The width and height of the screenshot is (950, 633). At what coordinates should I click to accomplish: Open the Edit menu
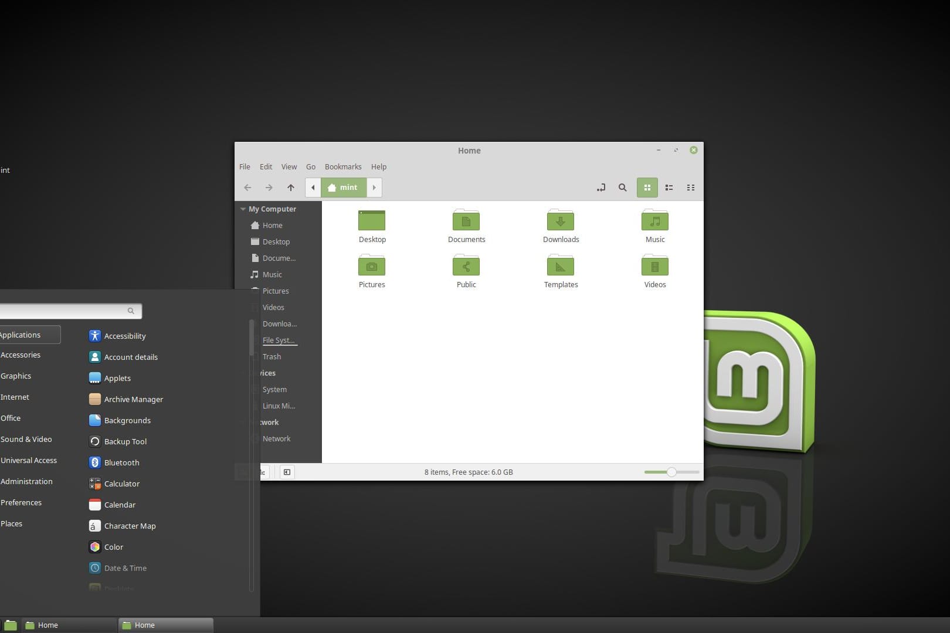[266, 167]
